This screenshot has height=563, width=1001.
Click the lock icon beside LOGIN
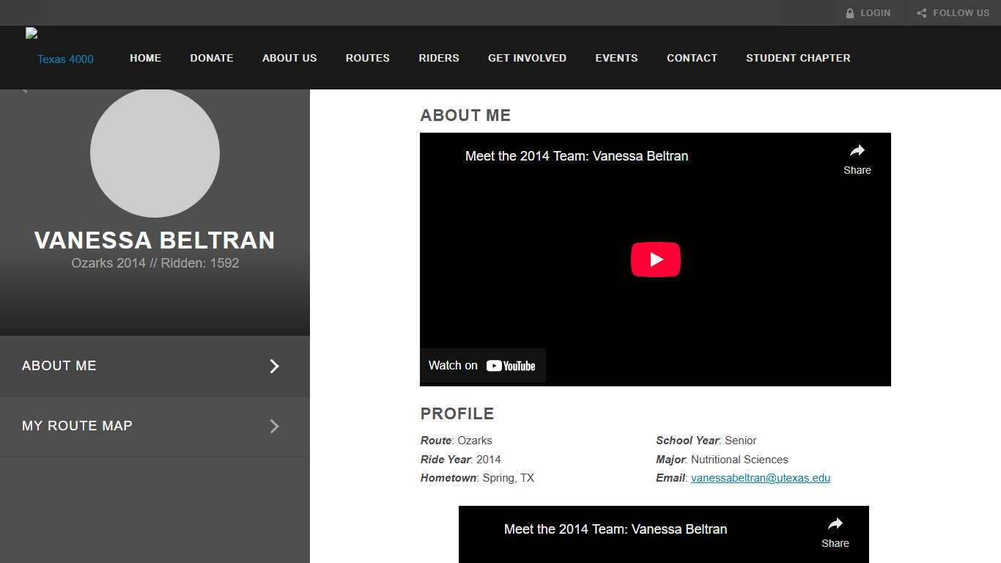[850, 12]
